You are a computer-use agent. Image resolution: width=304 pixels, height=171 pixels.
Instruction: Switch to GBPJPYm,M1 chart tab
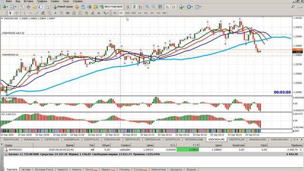point(133,139)
